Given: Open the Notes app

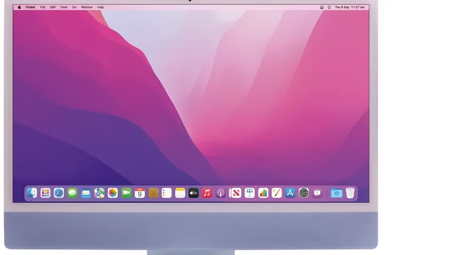Looking at the screenshot, I should (x=180, y=193).
